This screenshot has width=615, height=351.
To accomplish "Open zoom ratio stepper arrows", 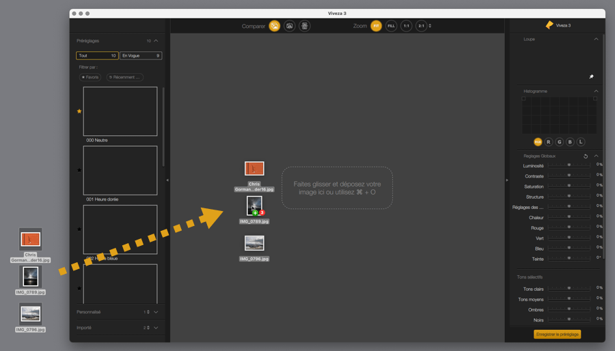I will point(430,26).
